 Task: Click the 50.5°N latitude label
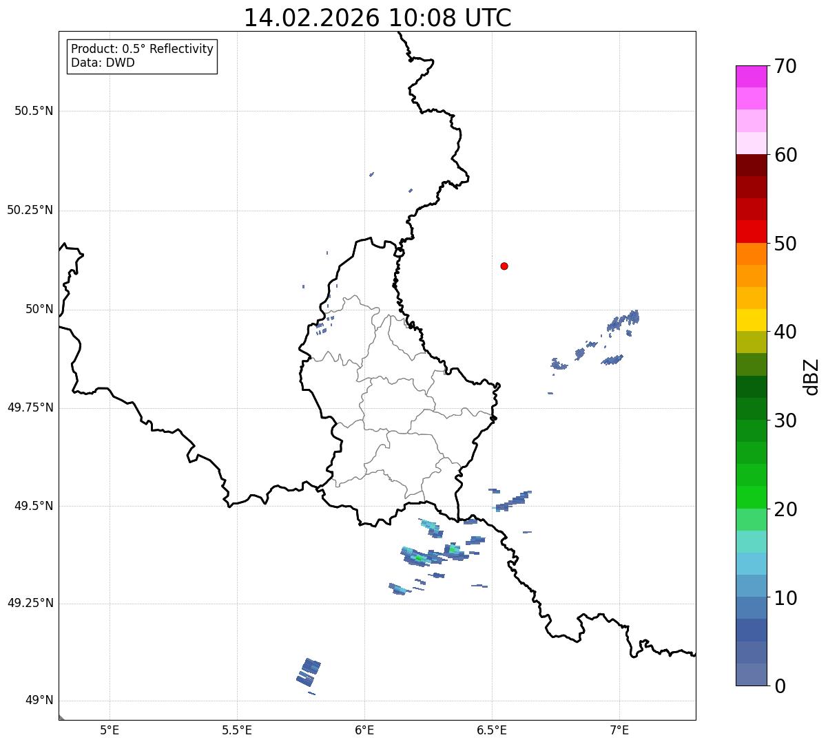coord(34,111)
